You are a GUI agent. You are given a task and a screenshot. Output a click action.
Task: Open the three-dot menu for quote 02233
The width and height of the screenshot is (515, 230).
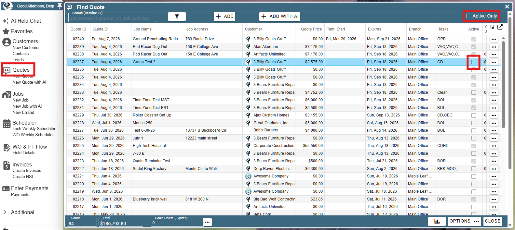tap(494, 92)
